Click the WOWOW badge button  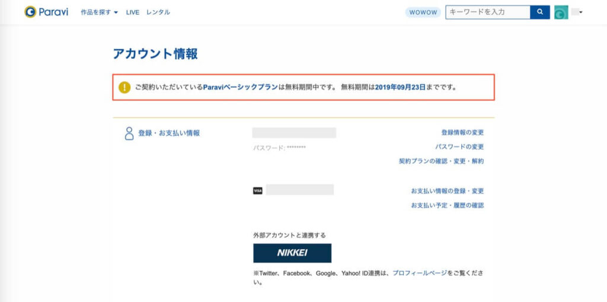click(x=423, y=12)
